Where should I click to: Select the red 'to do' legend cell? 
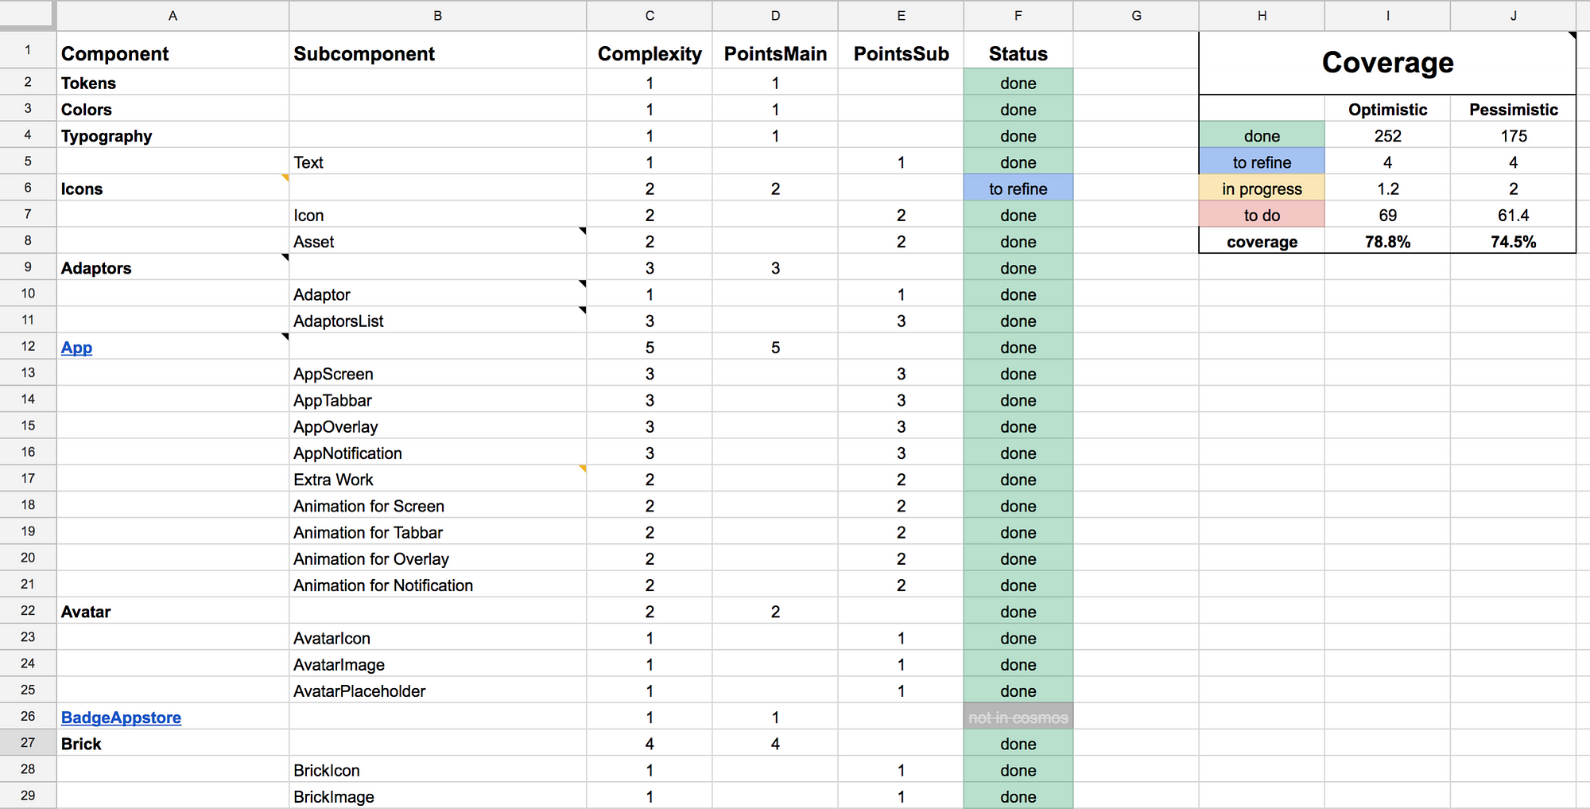click(1262, 214)
